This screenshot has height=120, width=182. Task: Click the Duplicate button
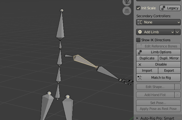[x=147, y=58]
